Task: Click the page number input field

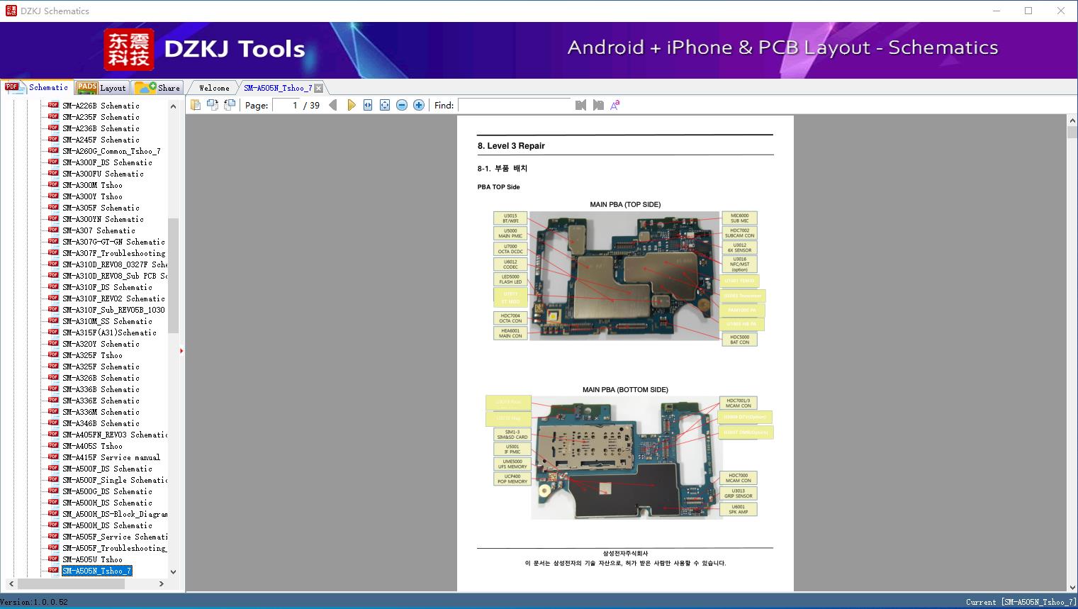Action: (286, 105)
